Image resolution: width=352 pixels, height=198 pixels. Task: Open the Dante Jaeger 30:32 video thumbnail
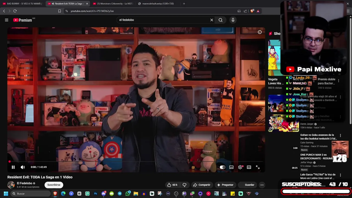coord(283,123)
